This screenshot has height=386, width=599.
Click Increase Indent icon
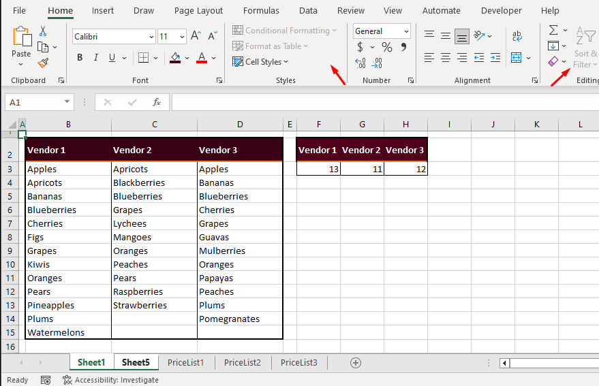(495, 58)
